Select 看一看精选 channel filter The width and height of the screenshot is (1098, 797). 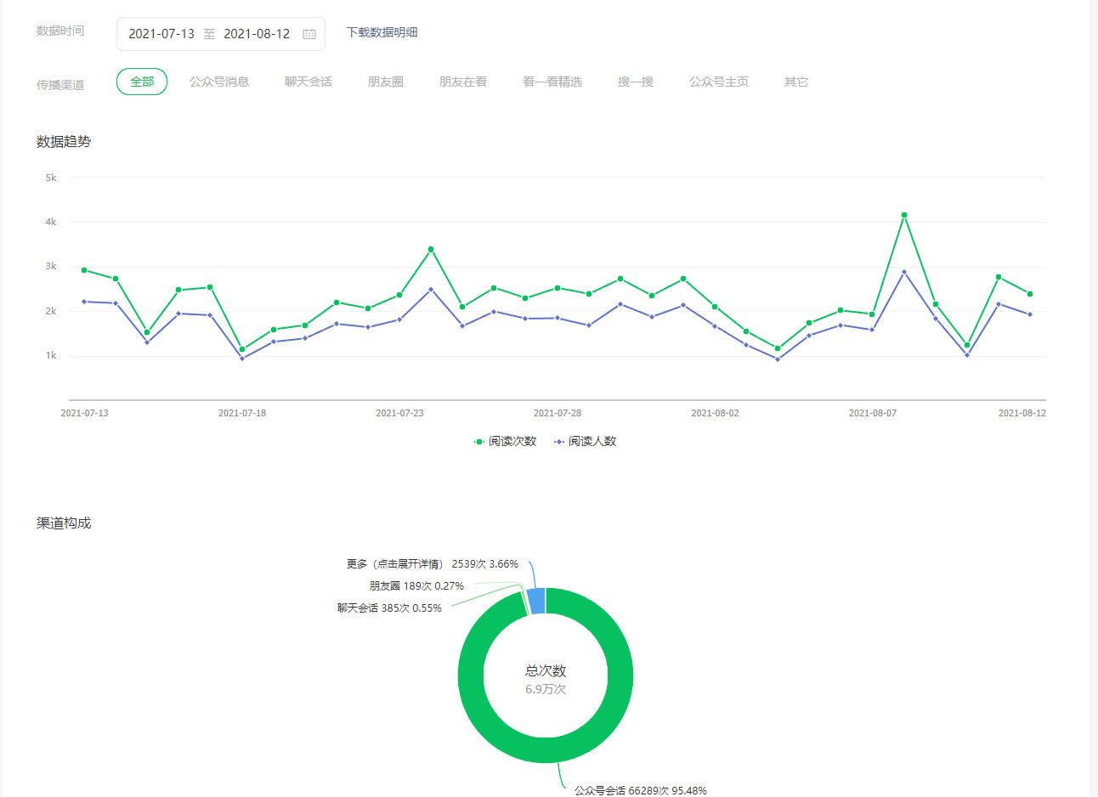click(552, 82)
